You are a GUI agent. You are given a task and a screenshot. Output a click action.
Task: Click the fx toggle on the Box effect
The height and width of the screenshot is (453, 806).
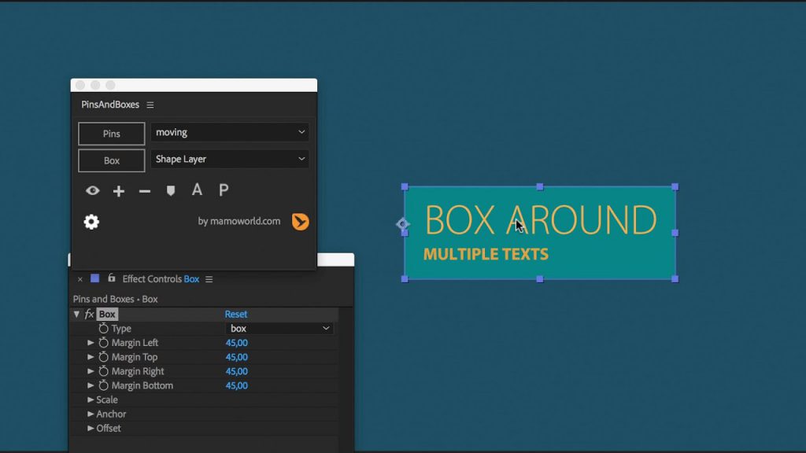[x=89, y=314]
